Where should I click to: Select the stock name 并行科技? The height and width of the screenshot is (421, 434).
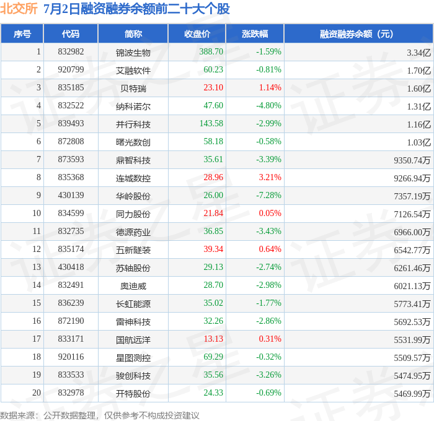pyautogui.click(x=133, y=124)
